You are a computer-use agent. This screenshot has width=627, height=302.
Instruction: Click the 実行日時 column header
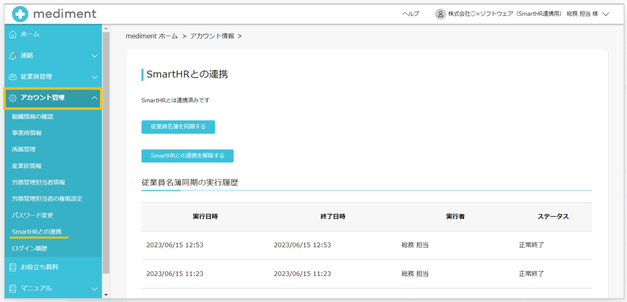tap(205, 217)
